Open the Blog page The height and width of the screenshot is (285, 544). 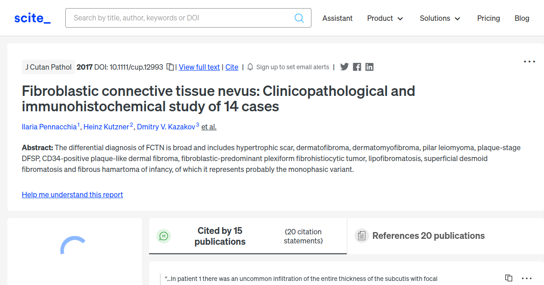pyautogui.click(x=522, y=18)
